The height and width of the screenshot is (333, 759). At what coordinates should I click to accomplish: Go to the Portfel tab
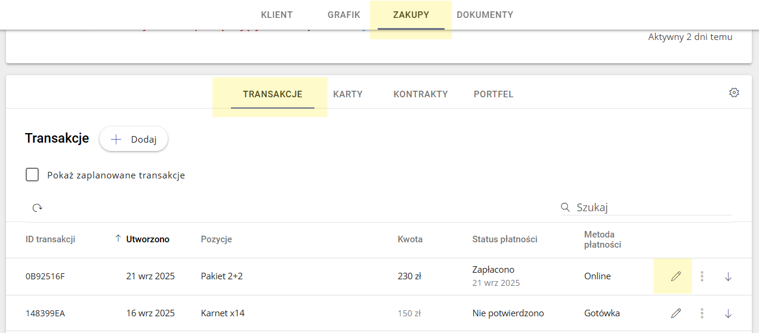point(493,94)
